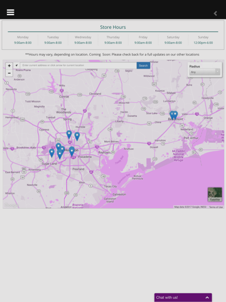The image size is (226, 302).
Task: Select the Sunday hours column
Action: coord(203,40)
